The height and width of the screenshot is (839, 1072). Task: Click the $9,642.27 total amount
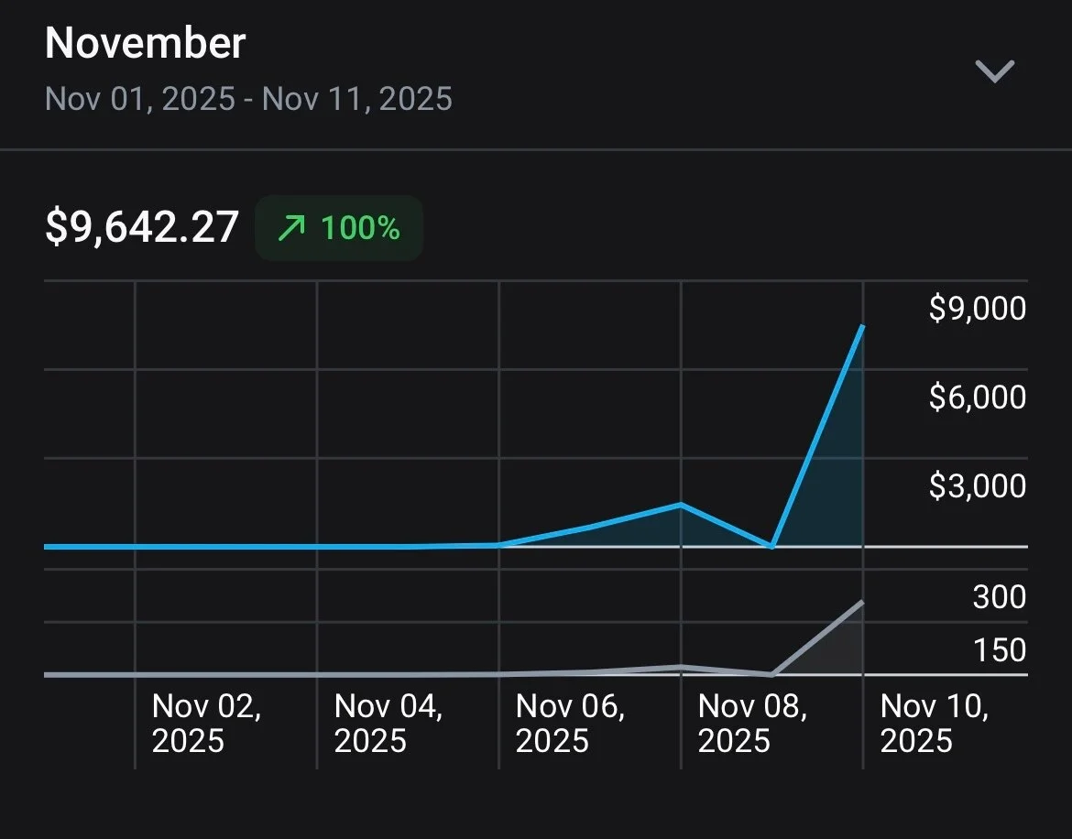142,227
